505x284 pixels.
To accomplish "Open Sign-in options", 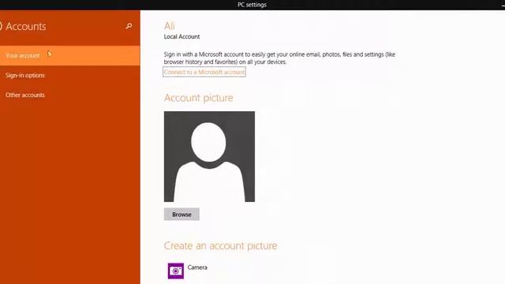I will (70, 76).
